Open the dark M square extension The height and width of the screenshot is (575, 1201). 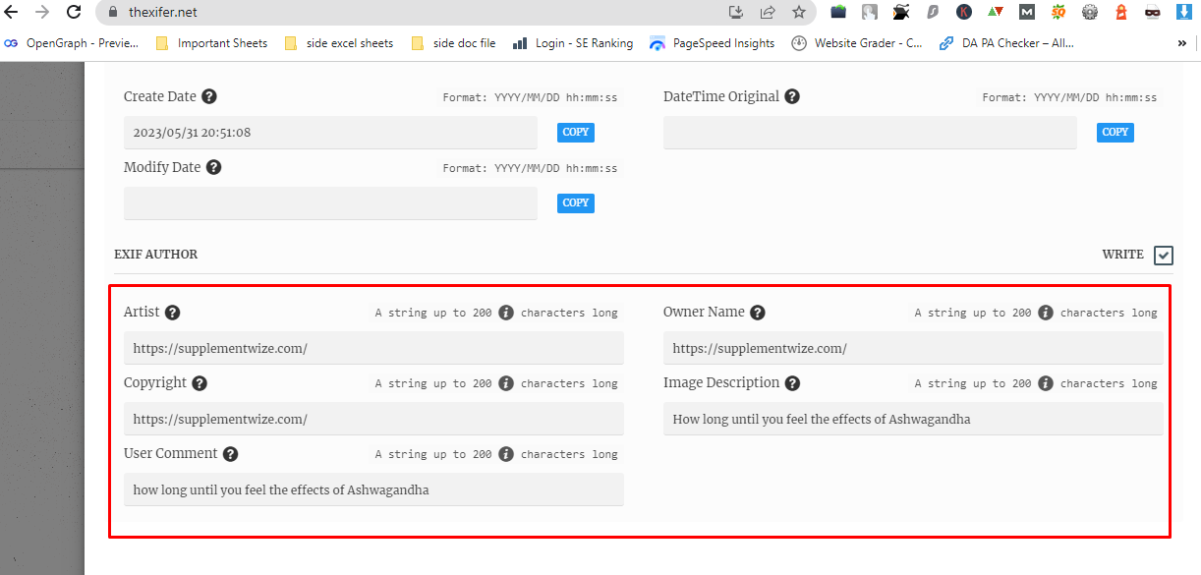pyautogui.click(x=1027, y=13)
